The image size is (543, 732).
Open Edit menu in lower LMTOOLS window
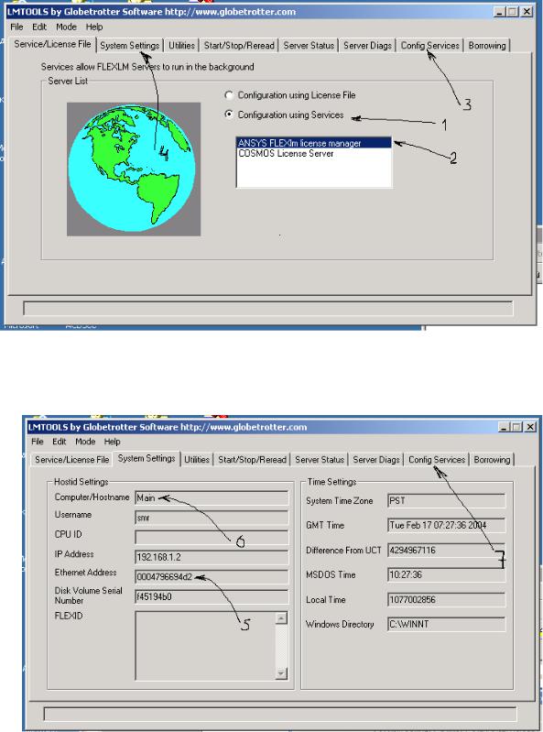pyautogui.click(x=60, y=442)
